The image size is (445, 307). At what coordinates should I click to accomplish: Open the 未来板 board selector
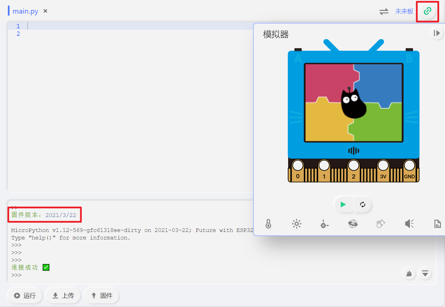tap(404, 11)
